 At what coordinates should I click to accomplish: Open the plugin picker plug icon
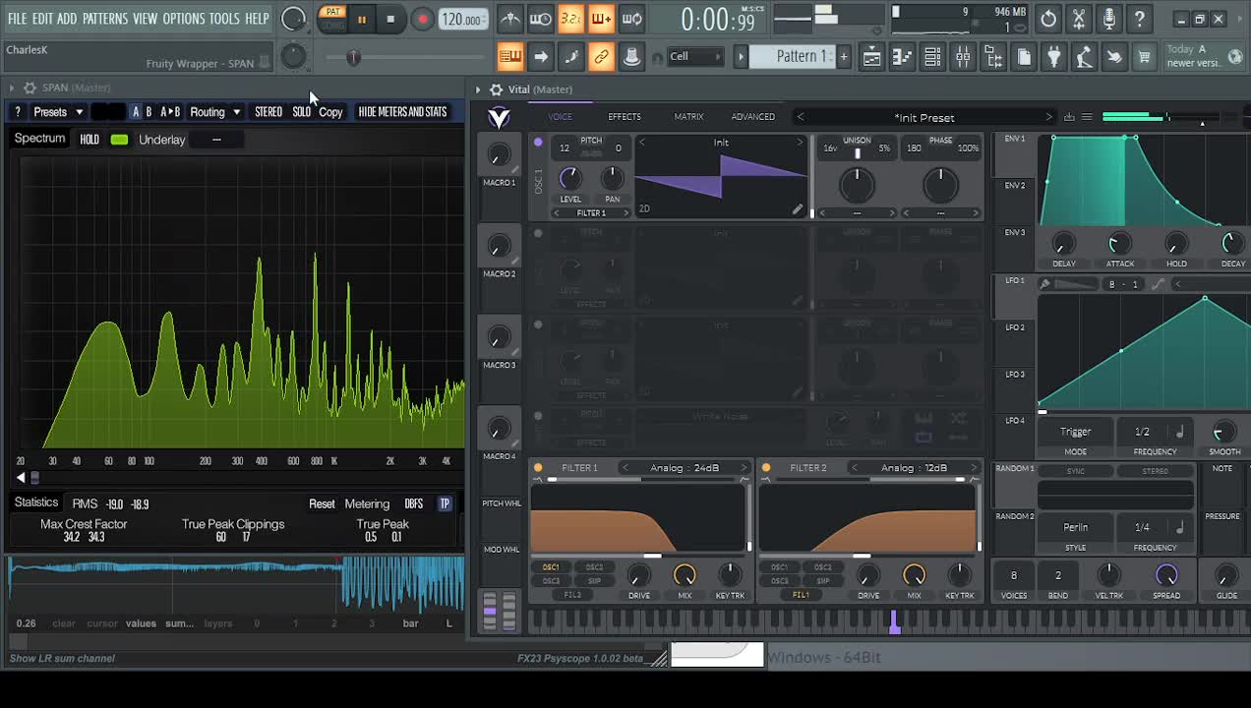(x=1053, y=57)
